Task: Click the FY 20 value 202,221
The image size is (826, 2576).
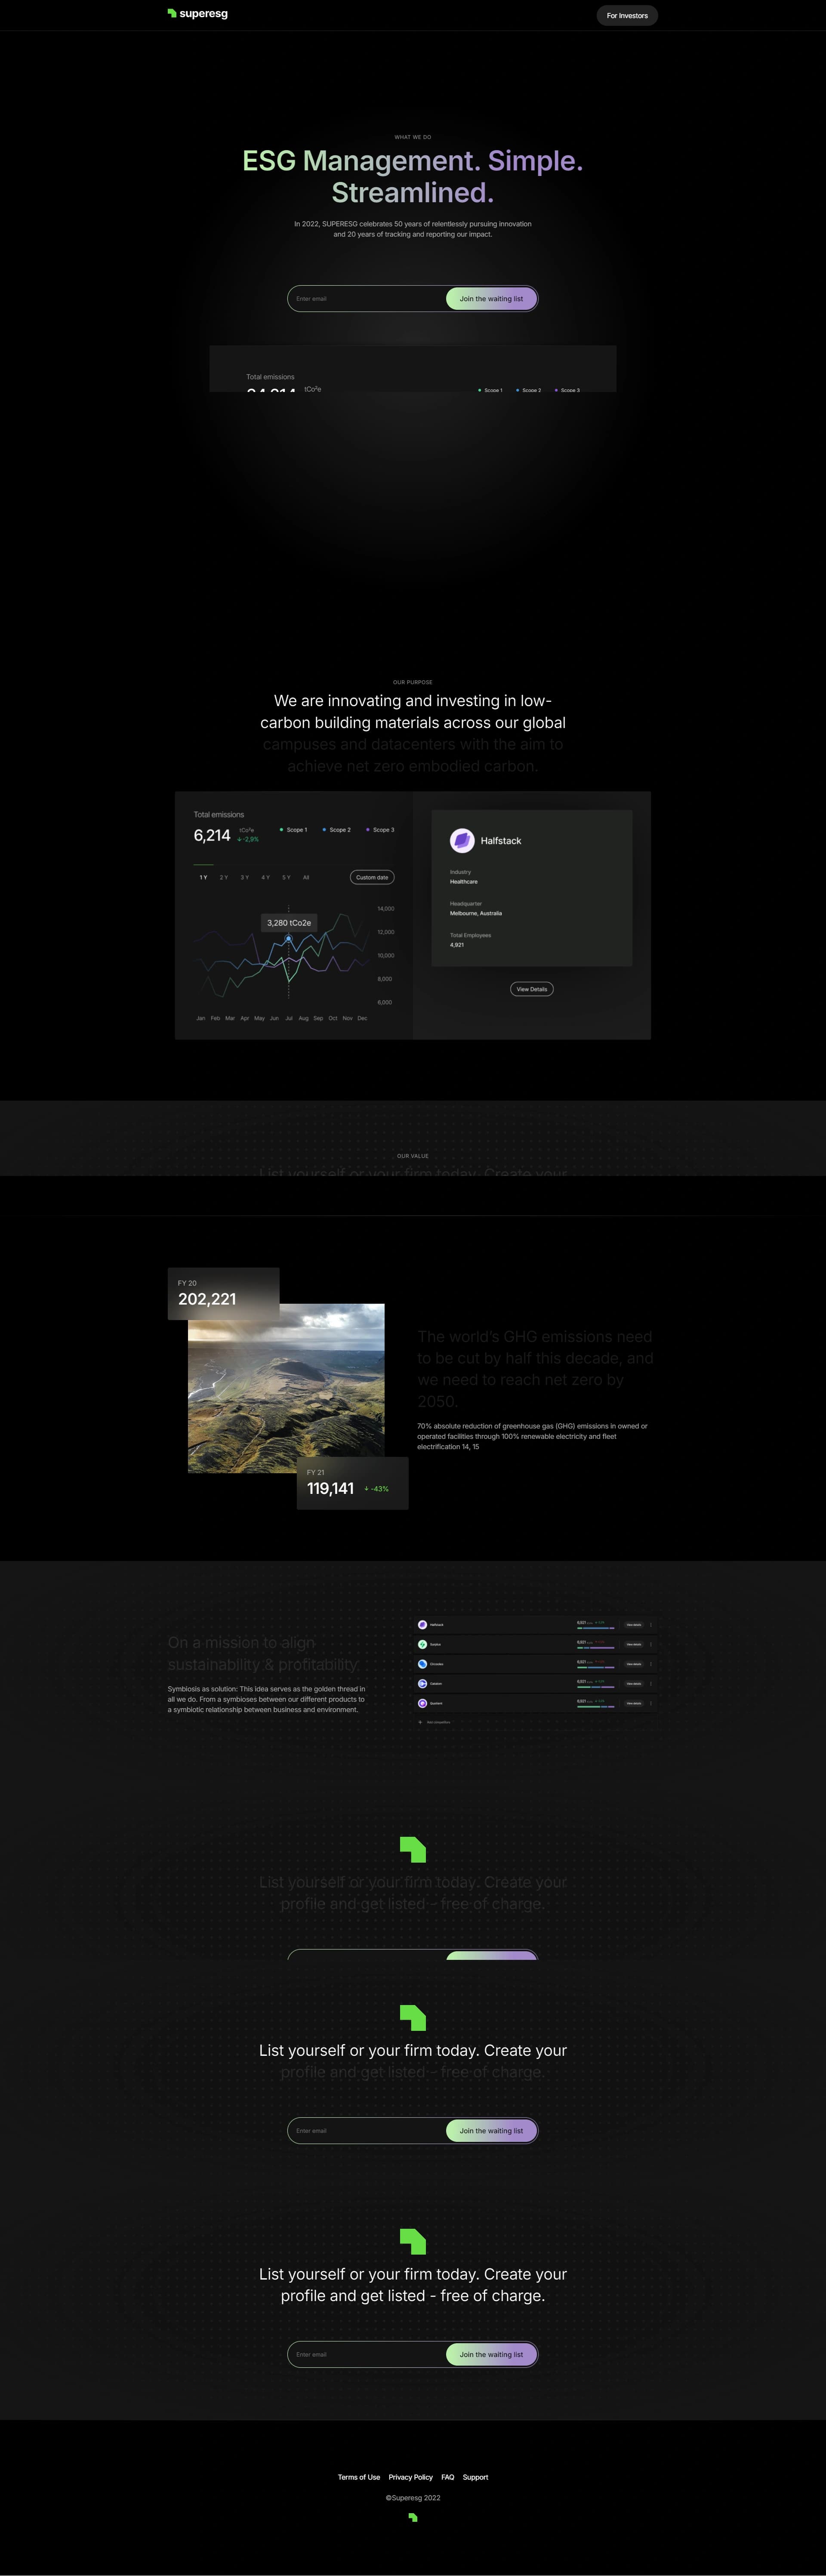Action: coord(207,1299)
